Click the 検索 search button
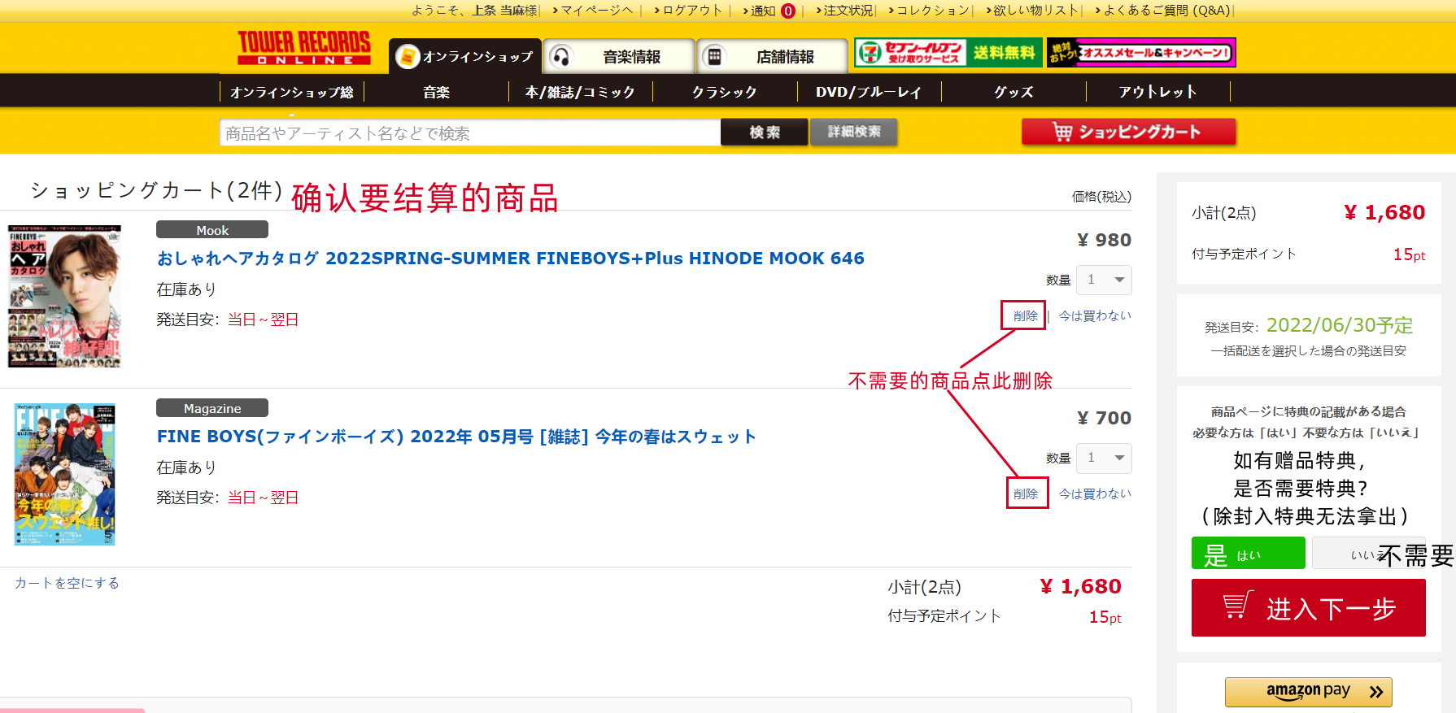Viewport: 1456px width, 713px height. tap(765, 133)
